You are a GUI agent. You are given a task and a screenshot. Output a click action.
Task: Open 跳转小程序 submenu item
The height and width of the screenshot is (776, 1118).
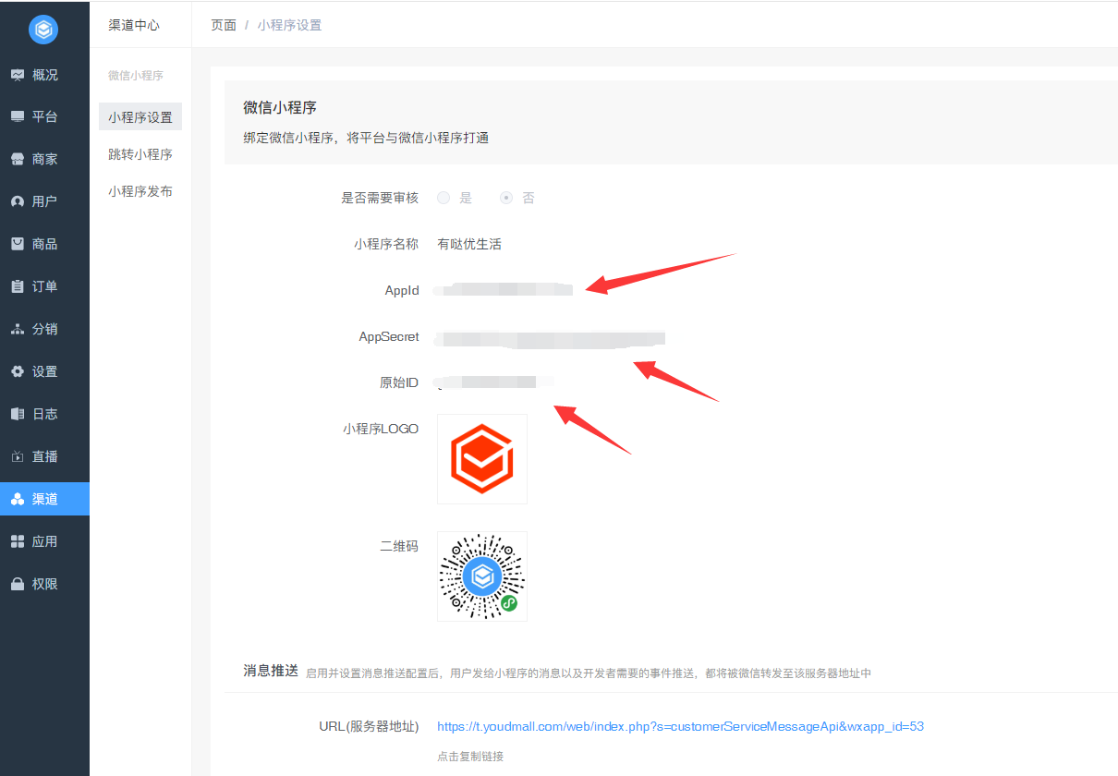pyautogui.click(x=140, y=154)
